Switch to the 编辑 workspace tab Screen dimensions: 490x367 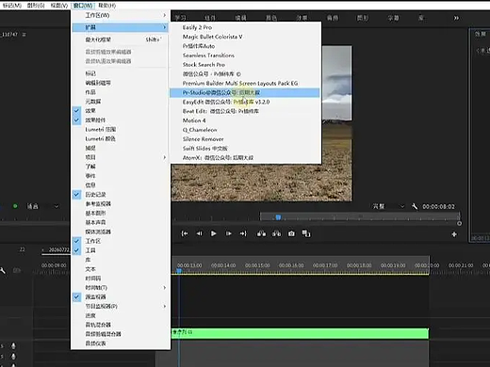pyautogui.click(x=241, y=18)
